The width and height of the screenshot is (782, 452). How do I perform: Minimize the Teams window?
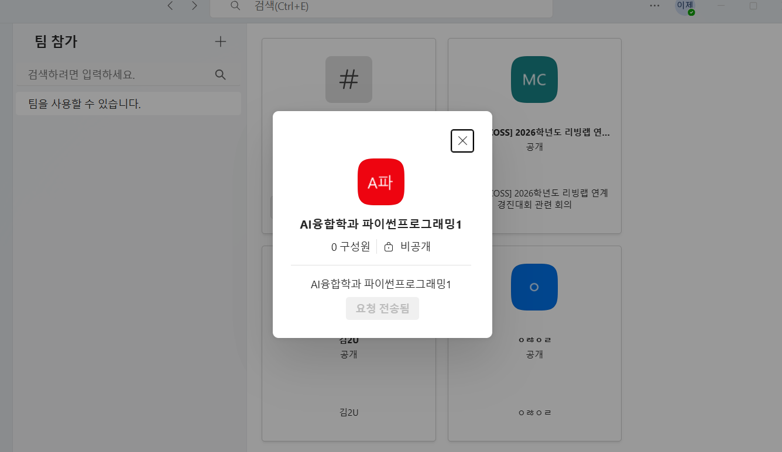click(721, 6)
